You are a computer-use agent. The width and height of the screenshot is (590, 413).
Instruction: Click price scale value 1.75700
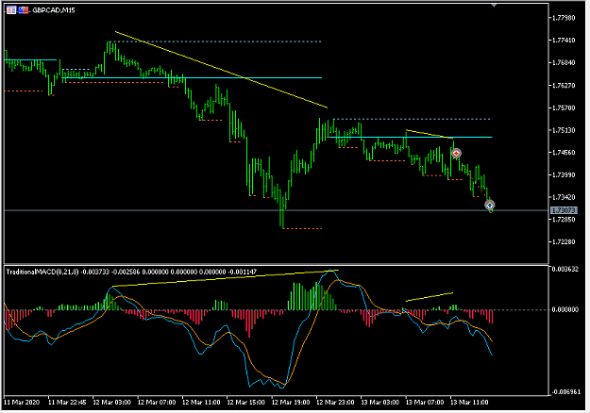564,107
